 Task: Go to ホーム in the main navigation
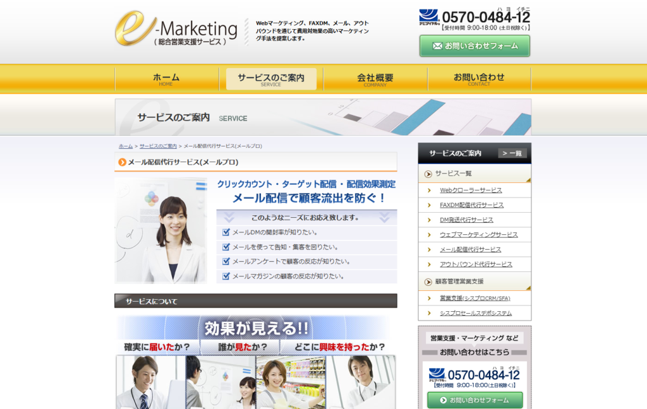166,79
